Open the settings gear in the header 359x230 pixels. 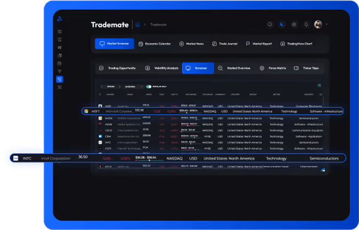click(294, 25)
